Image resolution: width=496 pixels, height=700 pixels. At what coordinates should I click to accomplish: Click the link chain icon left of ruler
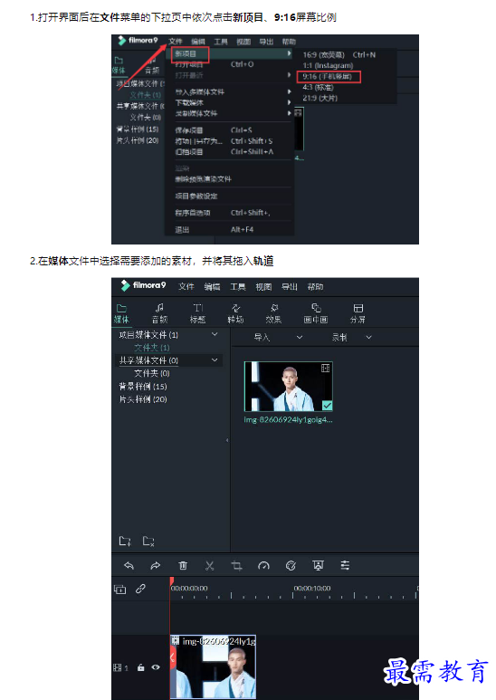coord(140,589)
